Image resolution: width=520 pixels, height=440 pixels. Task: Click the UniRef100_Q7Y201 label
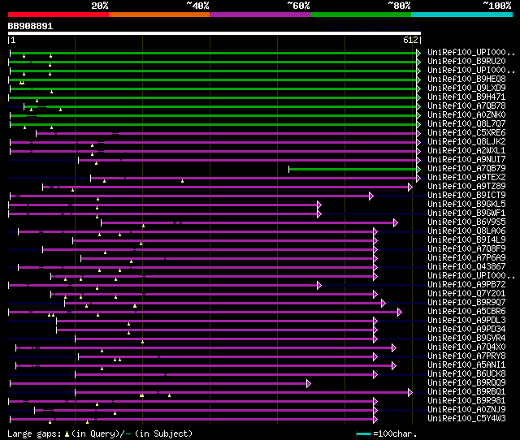(x=466, y=294)
